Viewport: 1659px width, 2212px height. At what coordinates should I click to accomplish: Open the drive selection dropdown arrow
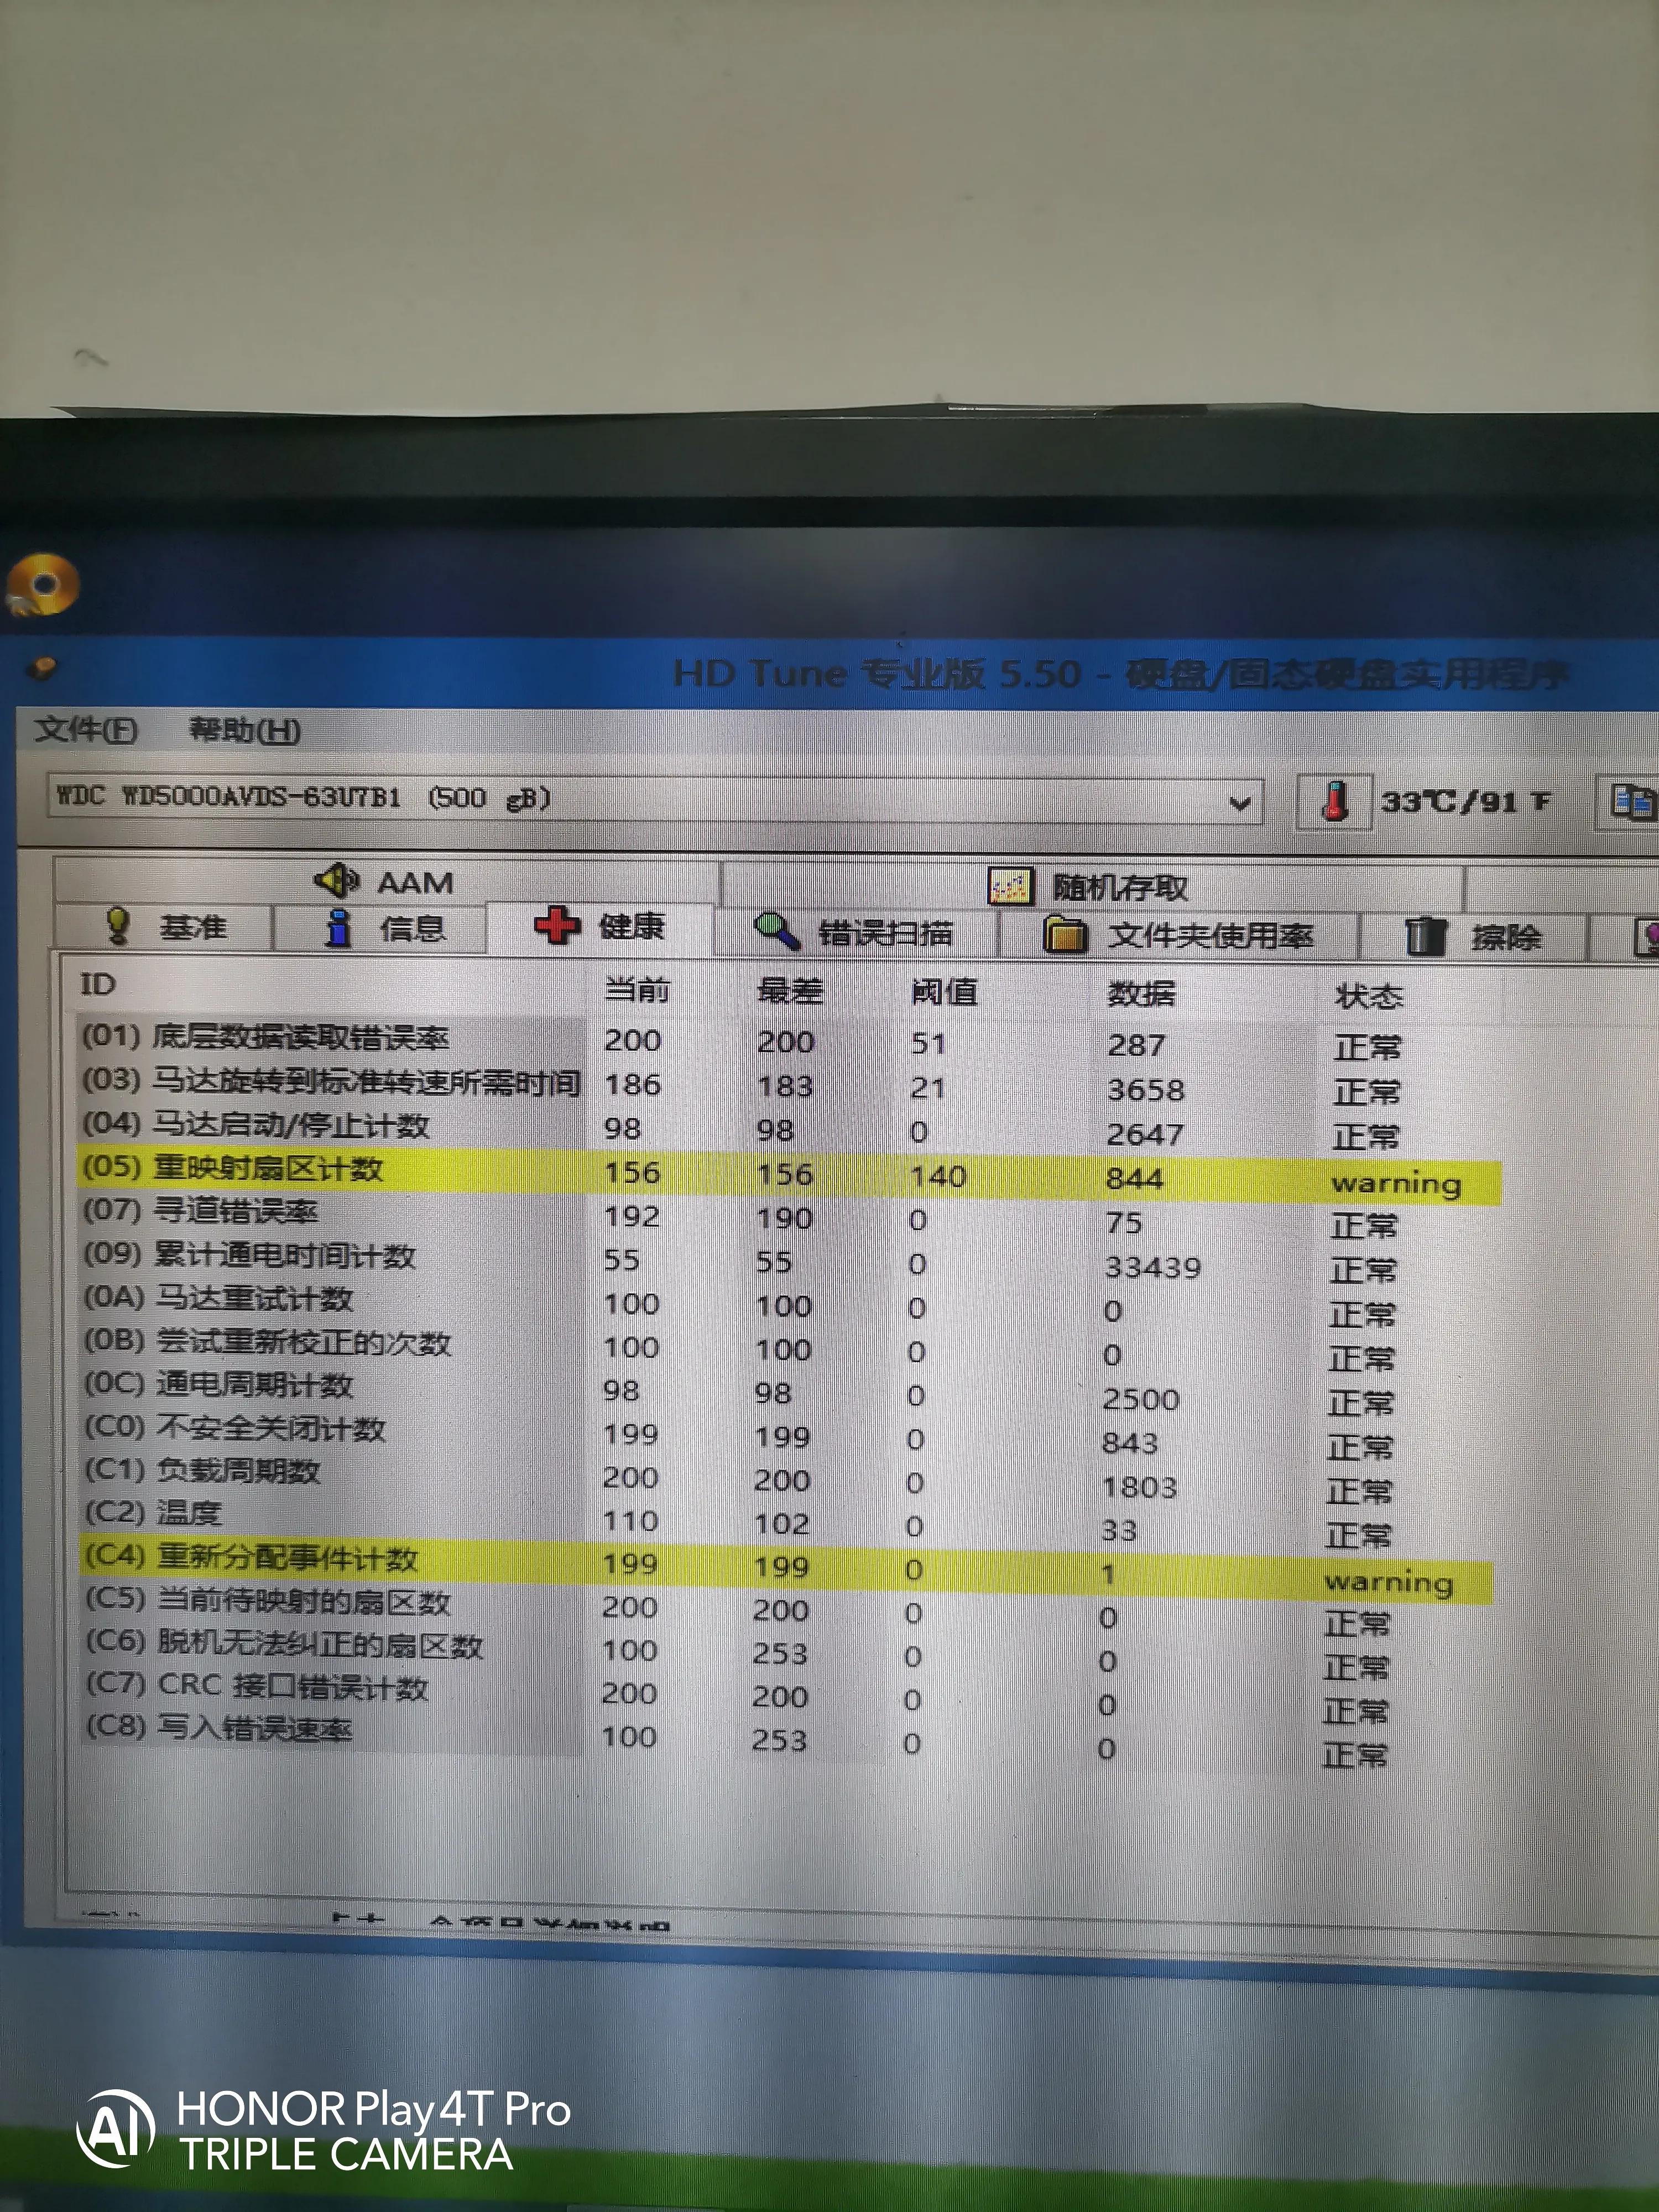click(x=1240, y=802)
